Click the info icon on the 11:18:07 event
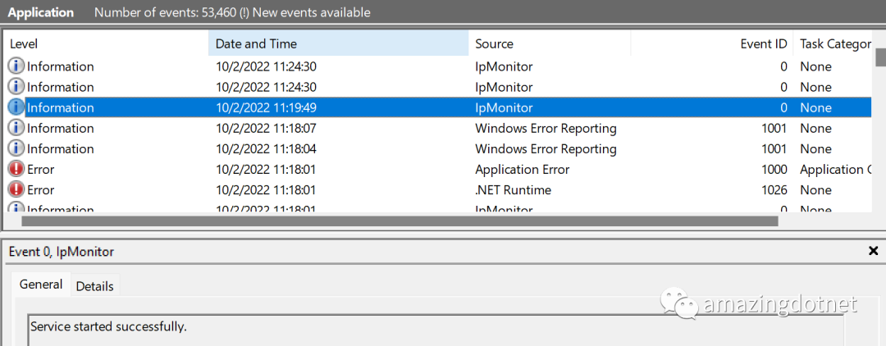The image size is (886, 346). tap(16, 128)
